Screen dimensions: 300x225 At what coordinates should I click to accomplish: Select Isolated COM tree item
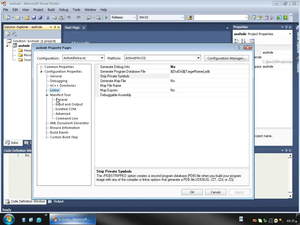(66, 109)
